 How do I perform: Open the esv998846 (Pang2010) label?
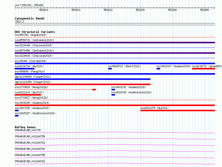pos(30,71)
